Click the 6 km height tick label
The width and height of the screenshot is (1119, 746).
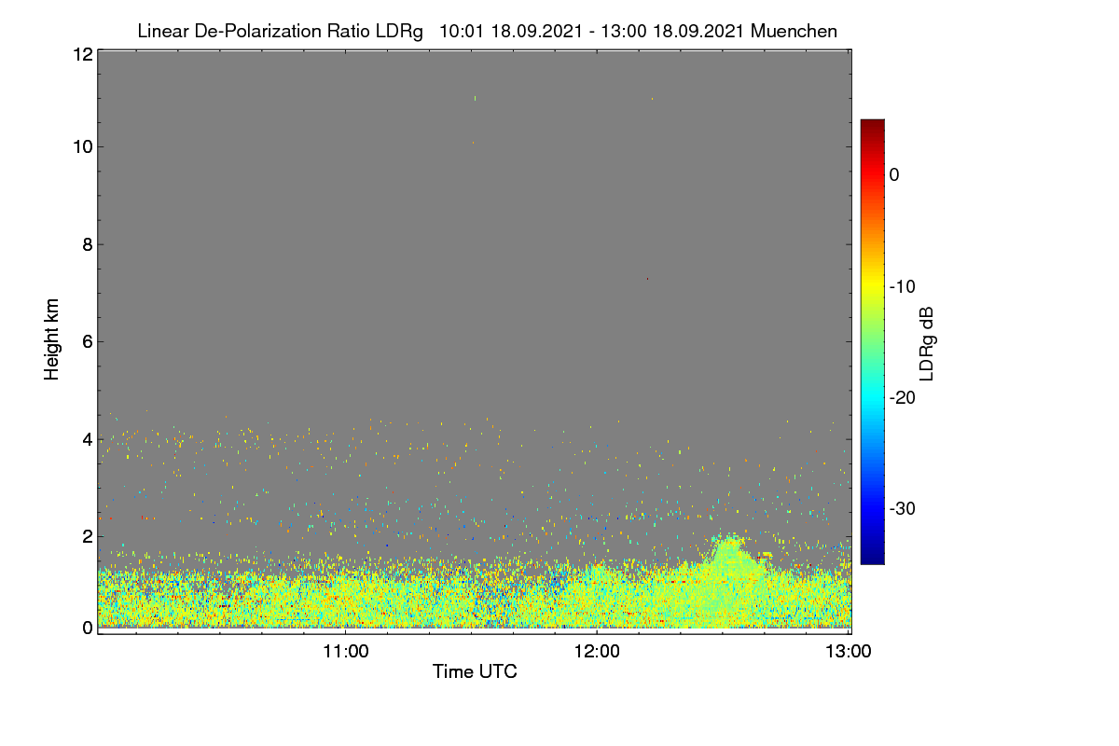click(x=87, y=341)
